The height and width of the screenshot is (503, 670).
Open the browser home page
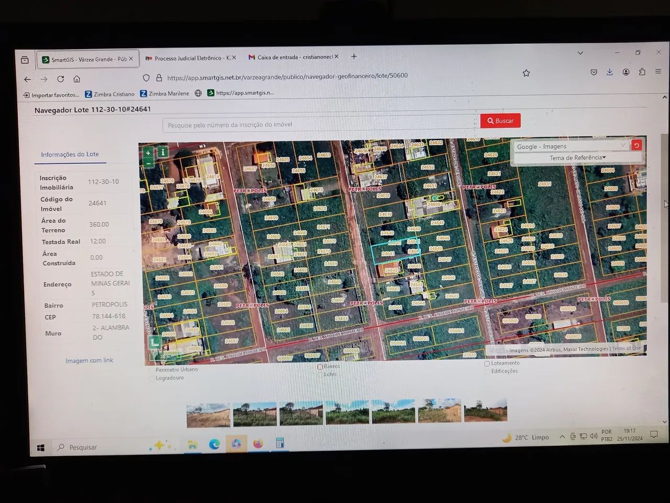(77, 79)
